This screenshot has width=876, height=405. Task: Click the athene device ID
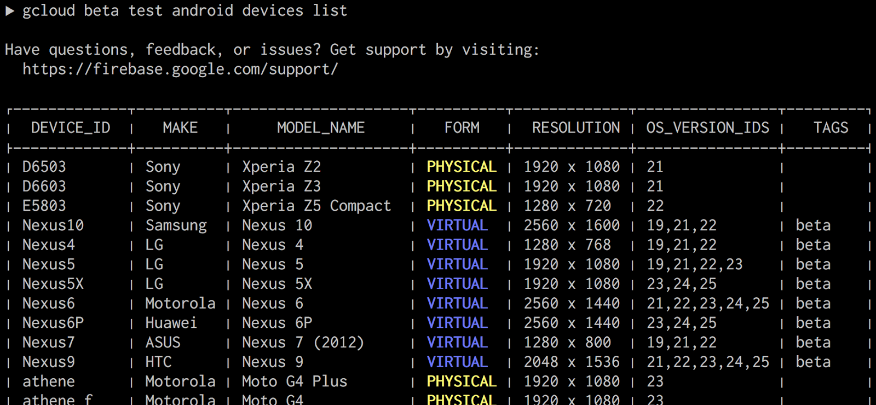tap(48, 381)
